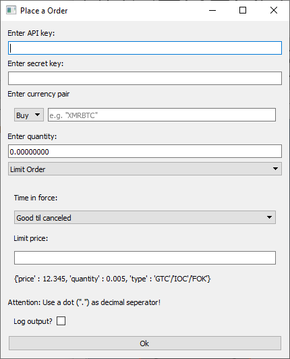290x359 pixels.
Task: Click the Limit Order dropdown arrow
Action: click(275, 169)
